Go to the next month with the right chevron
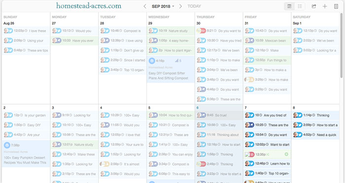 (180, 6)
